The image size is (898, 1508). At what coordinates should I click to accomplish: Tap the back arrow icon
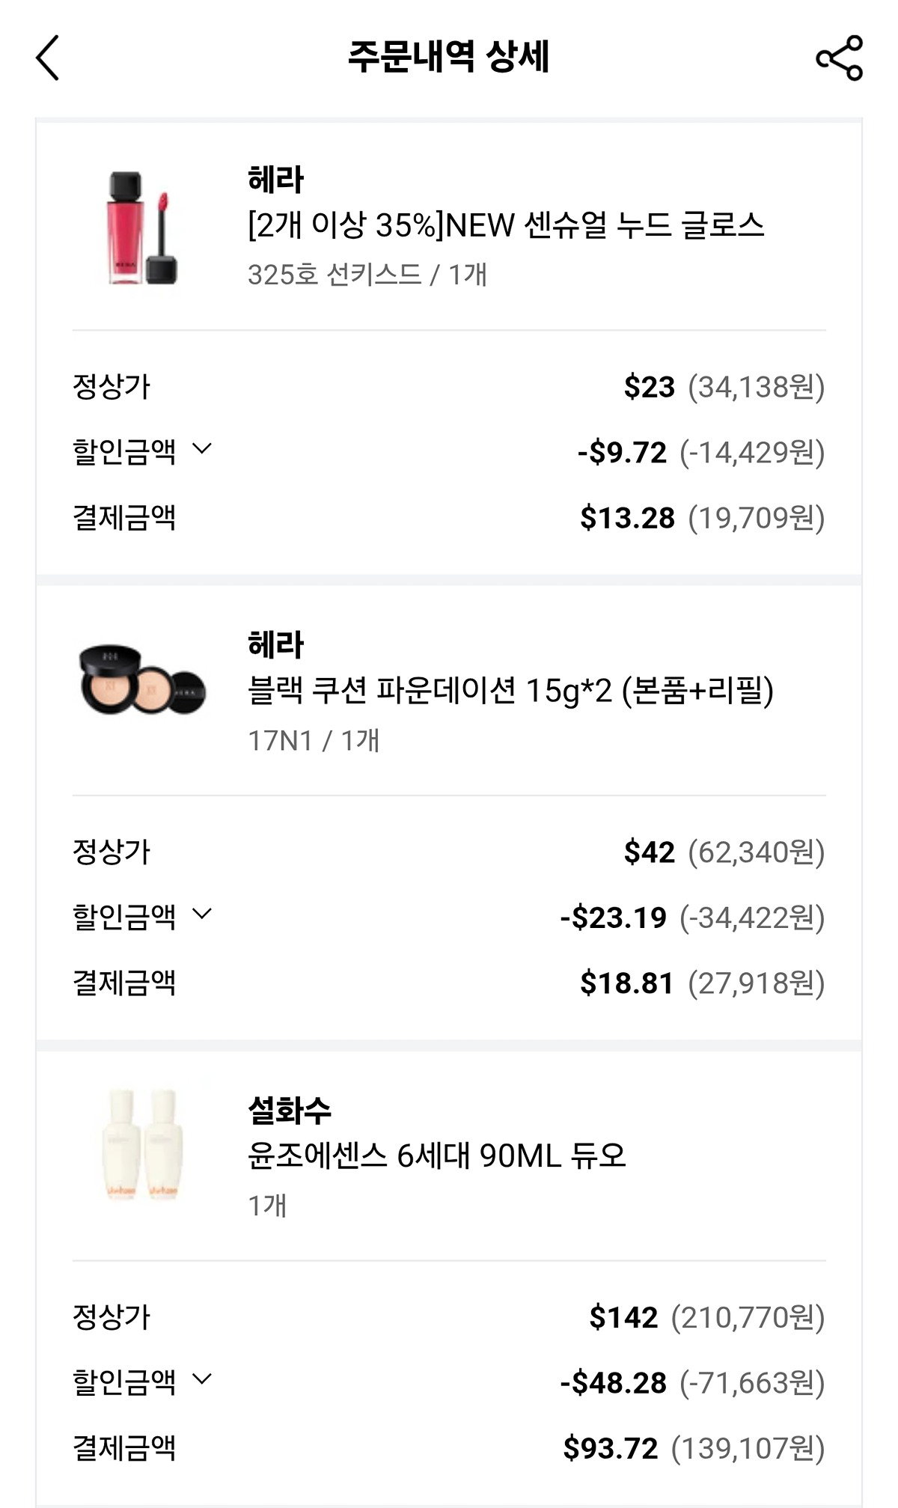pyautogui.click(x=47, y=58)
